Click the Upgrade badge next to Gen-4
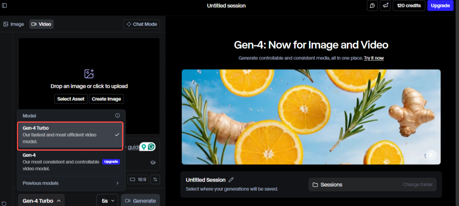 click(x=111, y=162)
